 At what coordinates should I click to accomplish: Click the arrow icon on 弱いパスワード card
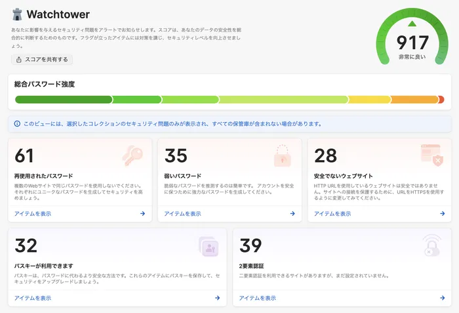coord(292,214)
